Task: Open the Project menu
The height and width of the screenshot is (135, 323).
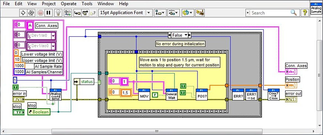Action: tap(49, 4)
